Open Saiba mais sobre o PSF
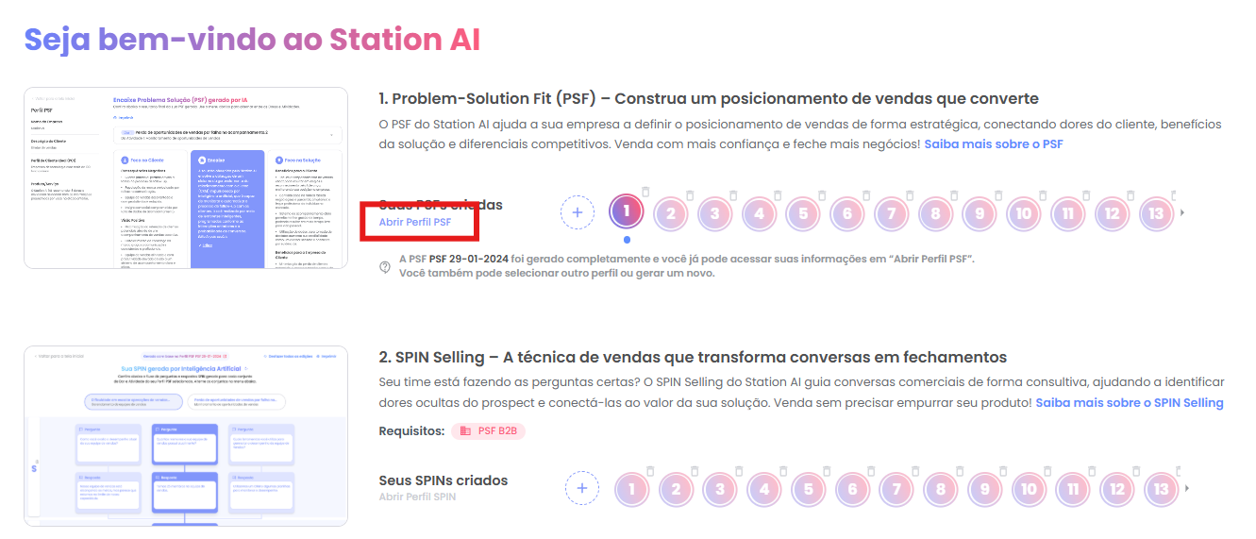Image resolution: width=1256 pixels, height=539 pixels. click(994, 144)
